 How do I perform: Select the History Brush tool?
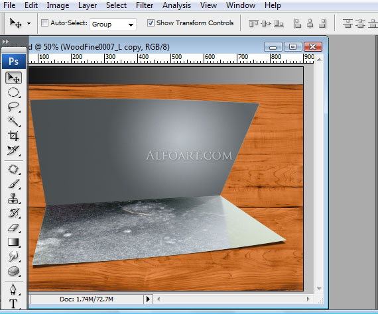(x=13, y=213)
